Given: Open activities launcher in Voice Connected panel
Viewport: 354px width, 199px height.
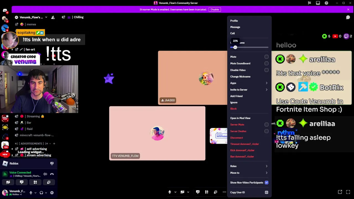Looking at the screenshot, I should tap(35, 182).
